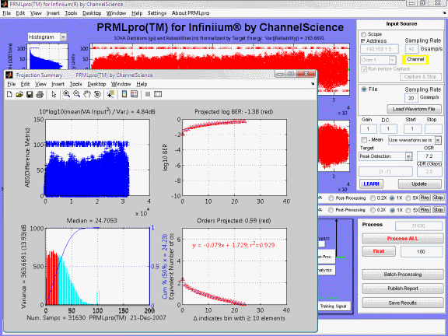Select 5X speed radio in upper playback row

408,198
